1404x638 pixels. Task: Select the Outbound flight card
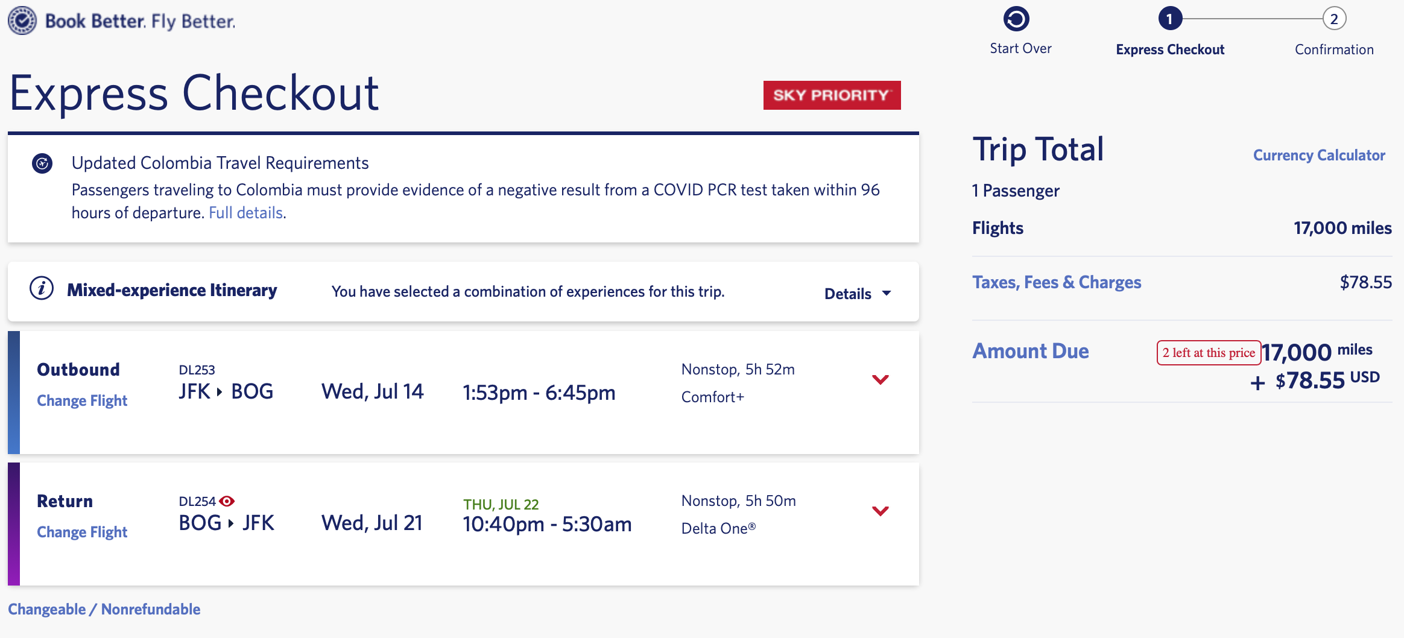[422, 392]
